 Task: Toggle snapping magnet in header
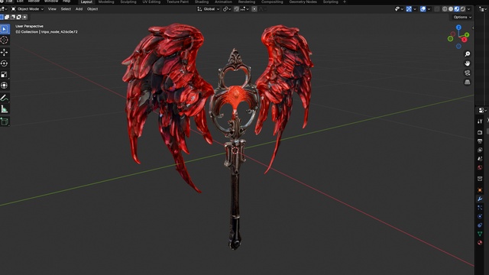236,9
